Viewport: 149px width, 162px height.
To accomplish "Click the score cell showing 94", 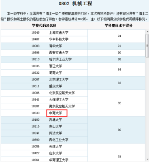I will pos(117,36).
